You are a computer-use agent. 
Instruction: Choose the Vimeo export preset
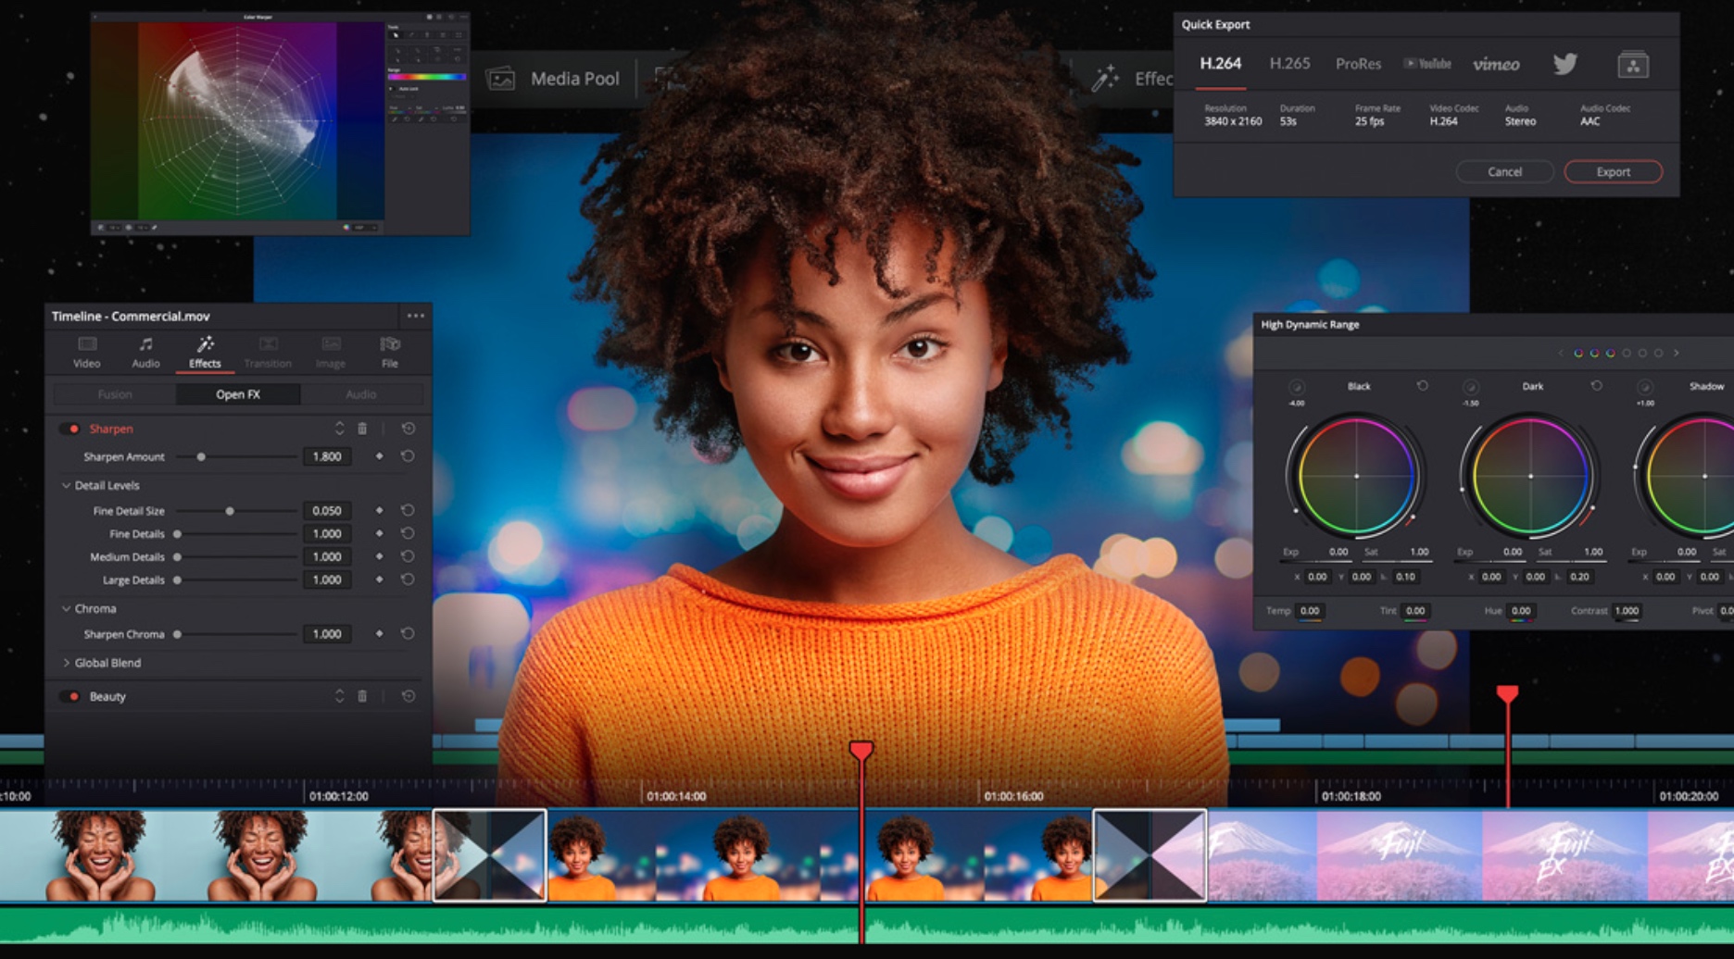(x=1496, y=64)
